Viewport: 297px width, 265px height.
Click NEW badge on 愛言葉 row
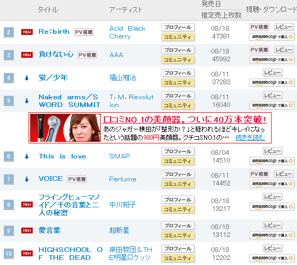pos(27,231)
